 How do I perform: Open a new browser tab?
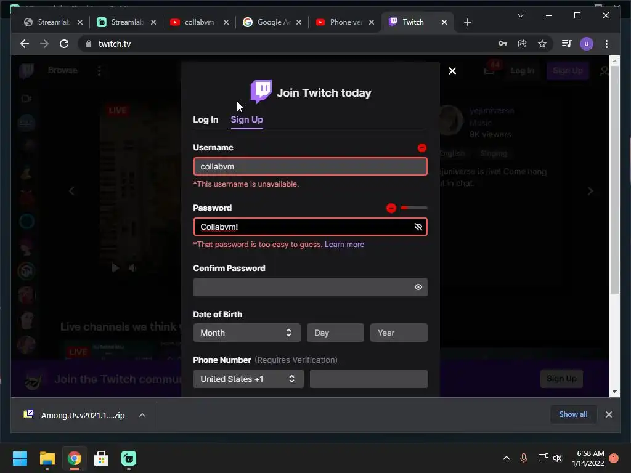click(467, 22)
